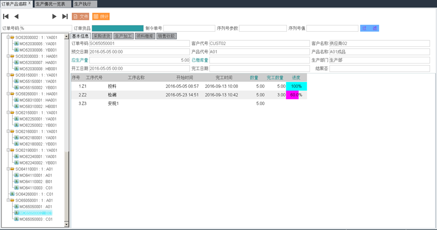Click the blue 过滤 filter button

(x=369, y=28)
